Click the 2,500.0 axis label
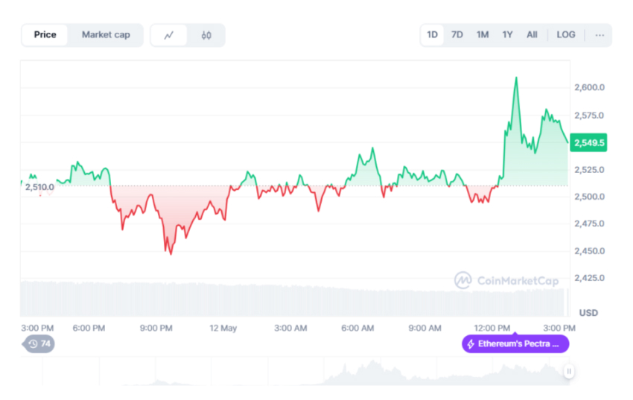This screenshot has width=633, height=400. click(x=589, y=197)
